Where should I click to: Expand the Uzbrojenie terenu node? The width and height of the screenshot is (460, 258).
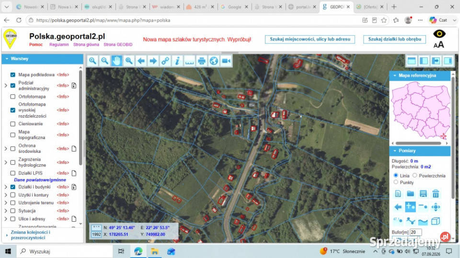tap(6, 203)
